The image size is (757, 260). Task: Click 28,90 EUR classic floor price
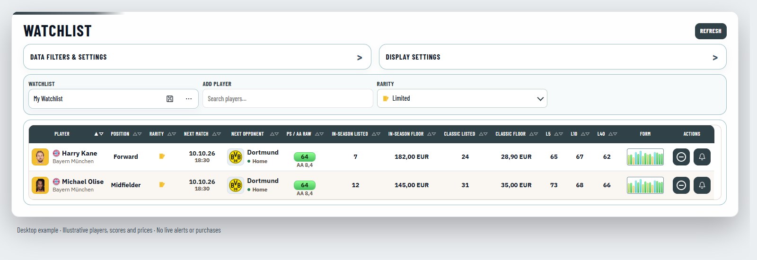click(516, 157)
